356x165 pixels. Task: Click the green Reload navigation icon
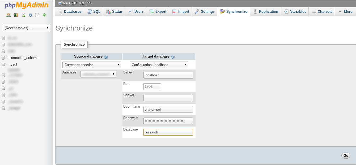coord(44,15)
